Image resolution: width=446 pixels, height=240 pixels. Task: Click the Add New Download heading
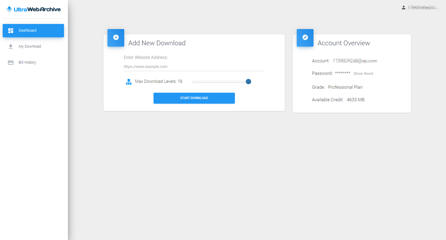click(157, 43)
